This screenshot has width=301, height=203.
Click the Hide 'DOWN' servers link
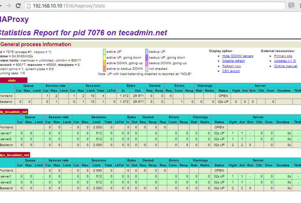click(237, 56)
